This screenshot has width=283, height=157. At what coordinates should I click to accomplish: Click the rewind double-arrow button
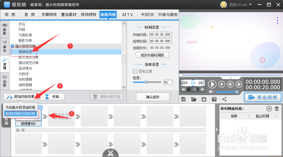coord(183,90)
